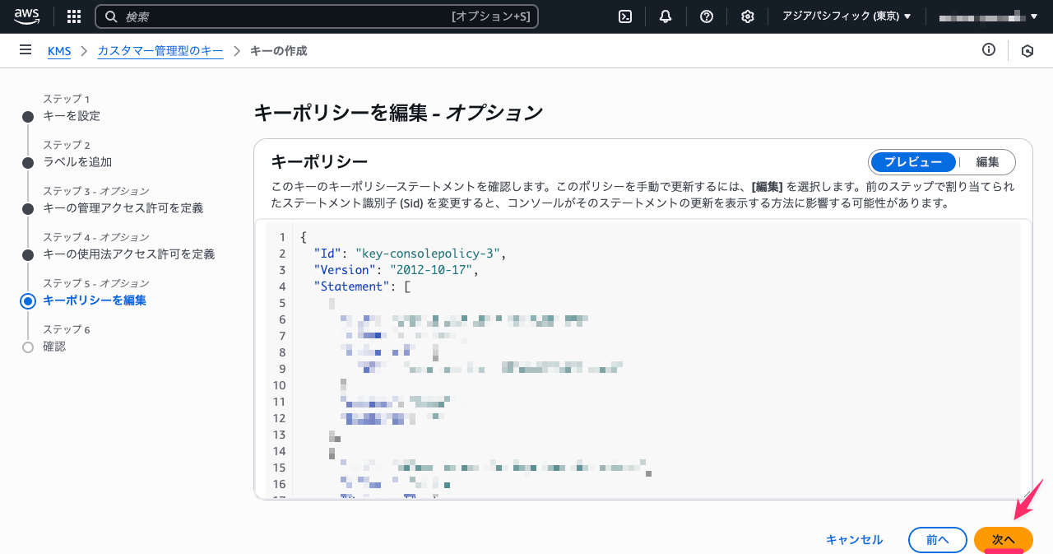Open the info panel icon
The width and height of the screenshot is (1053, 554).
click(x=989, y=50)
